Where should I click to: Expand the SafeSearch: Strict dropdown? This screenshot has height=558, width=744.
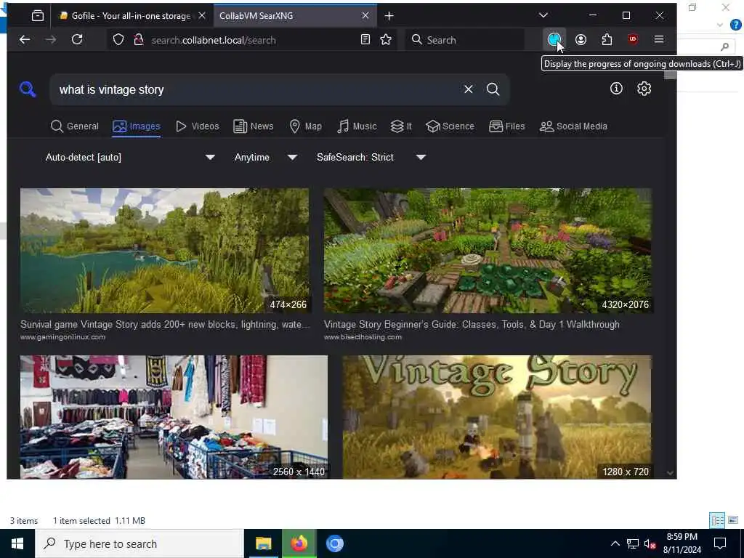371,157
